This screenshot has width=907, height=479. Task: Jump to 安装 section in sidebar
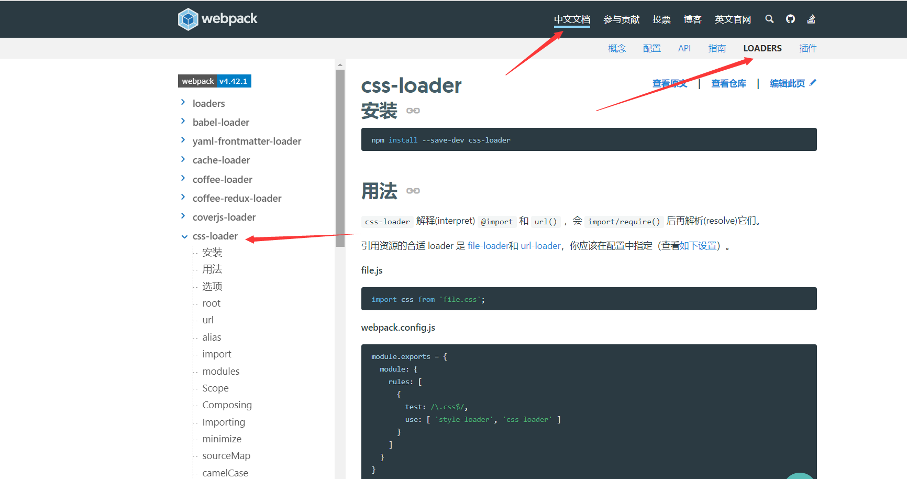pyautogui.click(x=212, y=252)
